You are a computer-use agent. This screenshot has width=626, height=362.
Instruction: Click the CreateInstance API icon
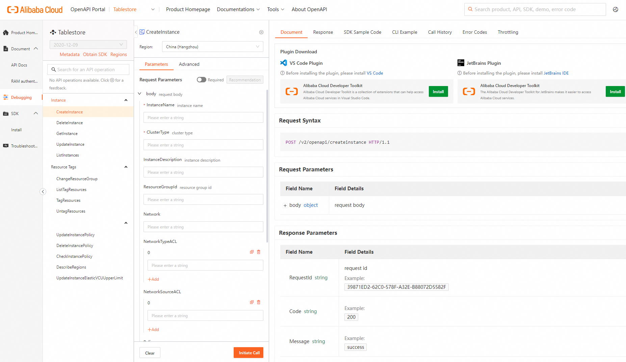pos(142,32)
